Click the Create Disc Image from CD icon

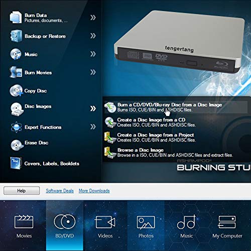click(x=110, y=122)
